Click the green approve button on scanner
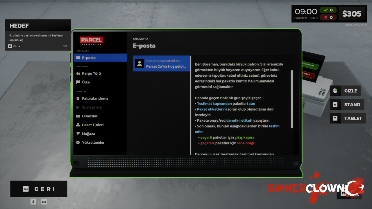Screen dimensions: 372x209 pos(309,65)
